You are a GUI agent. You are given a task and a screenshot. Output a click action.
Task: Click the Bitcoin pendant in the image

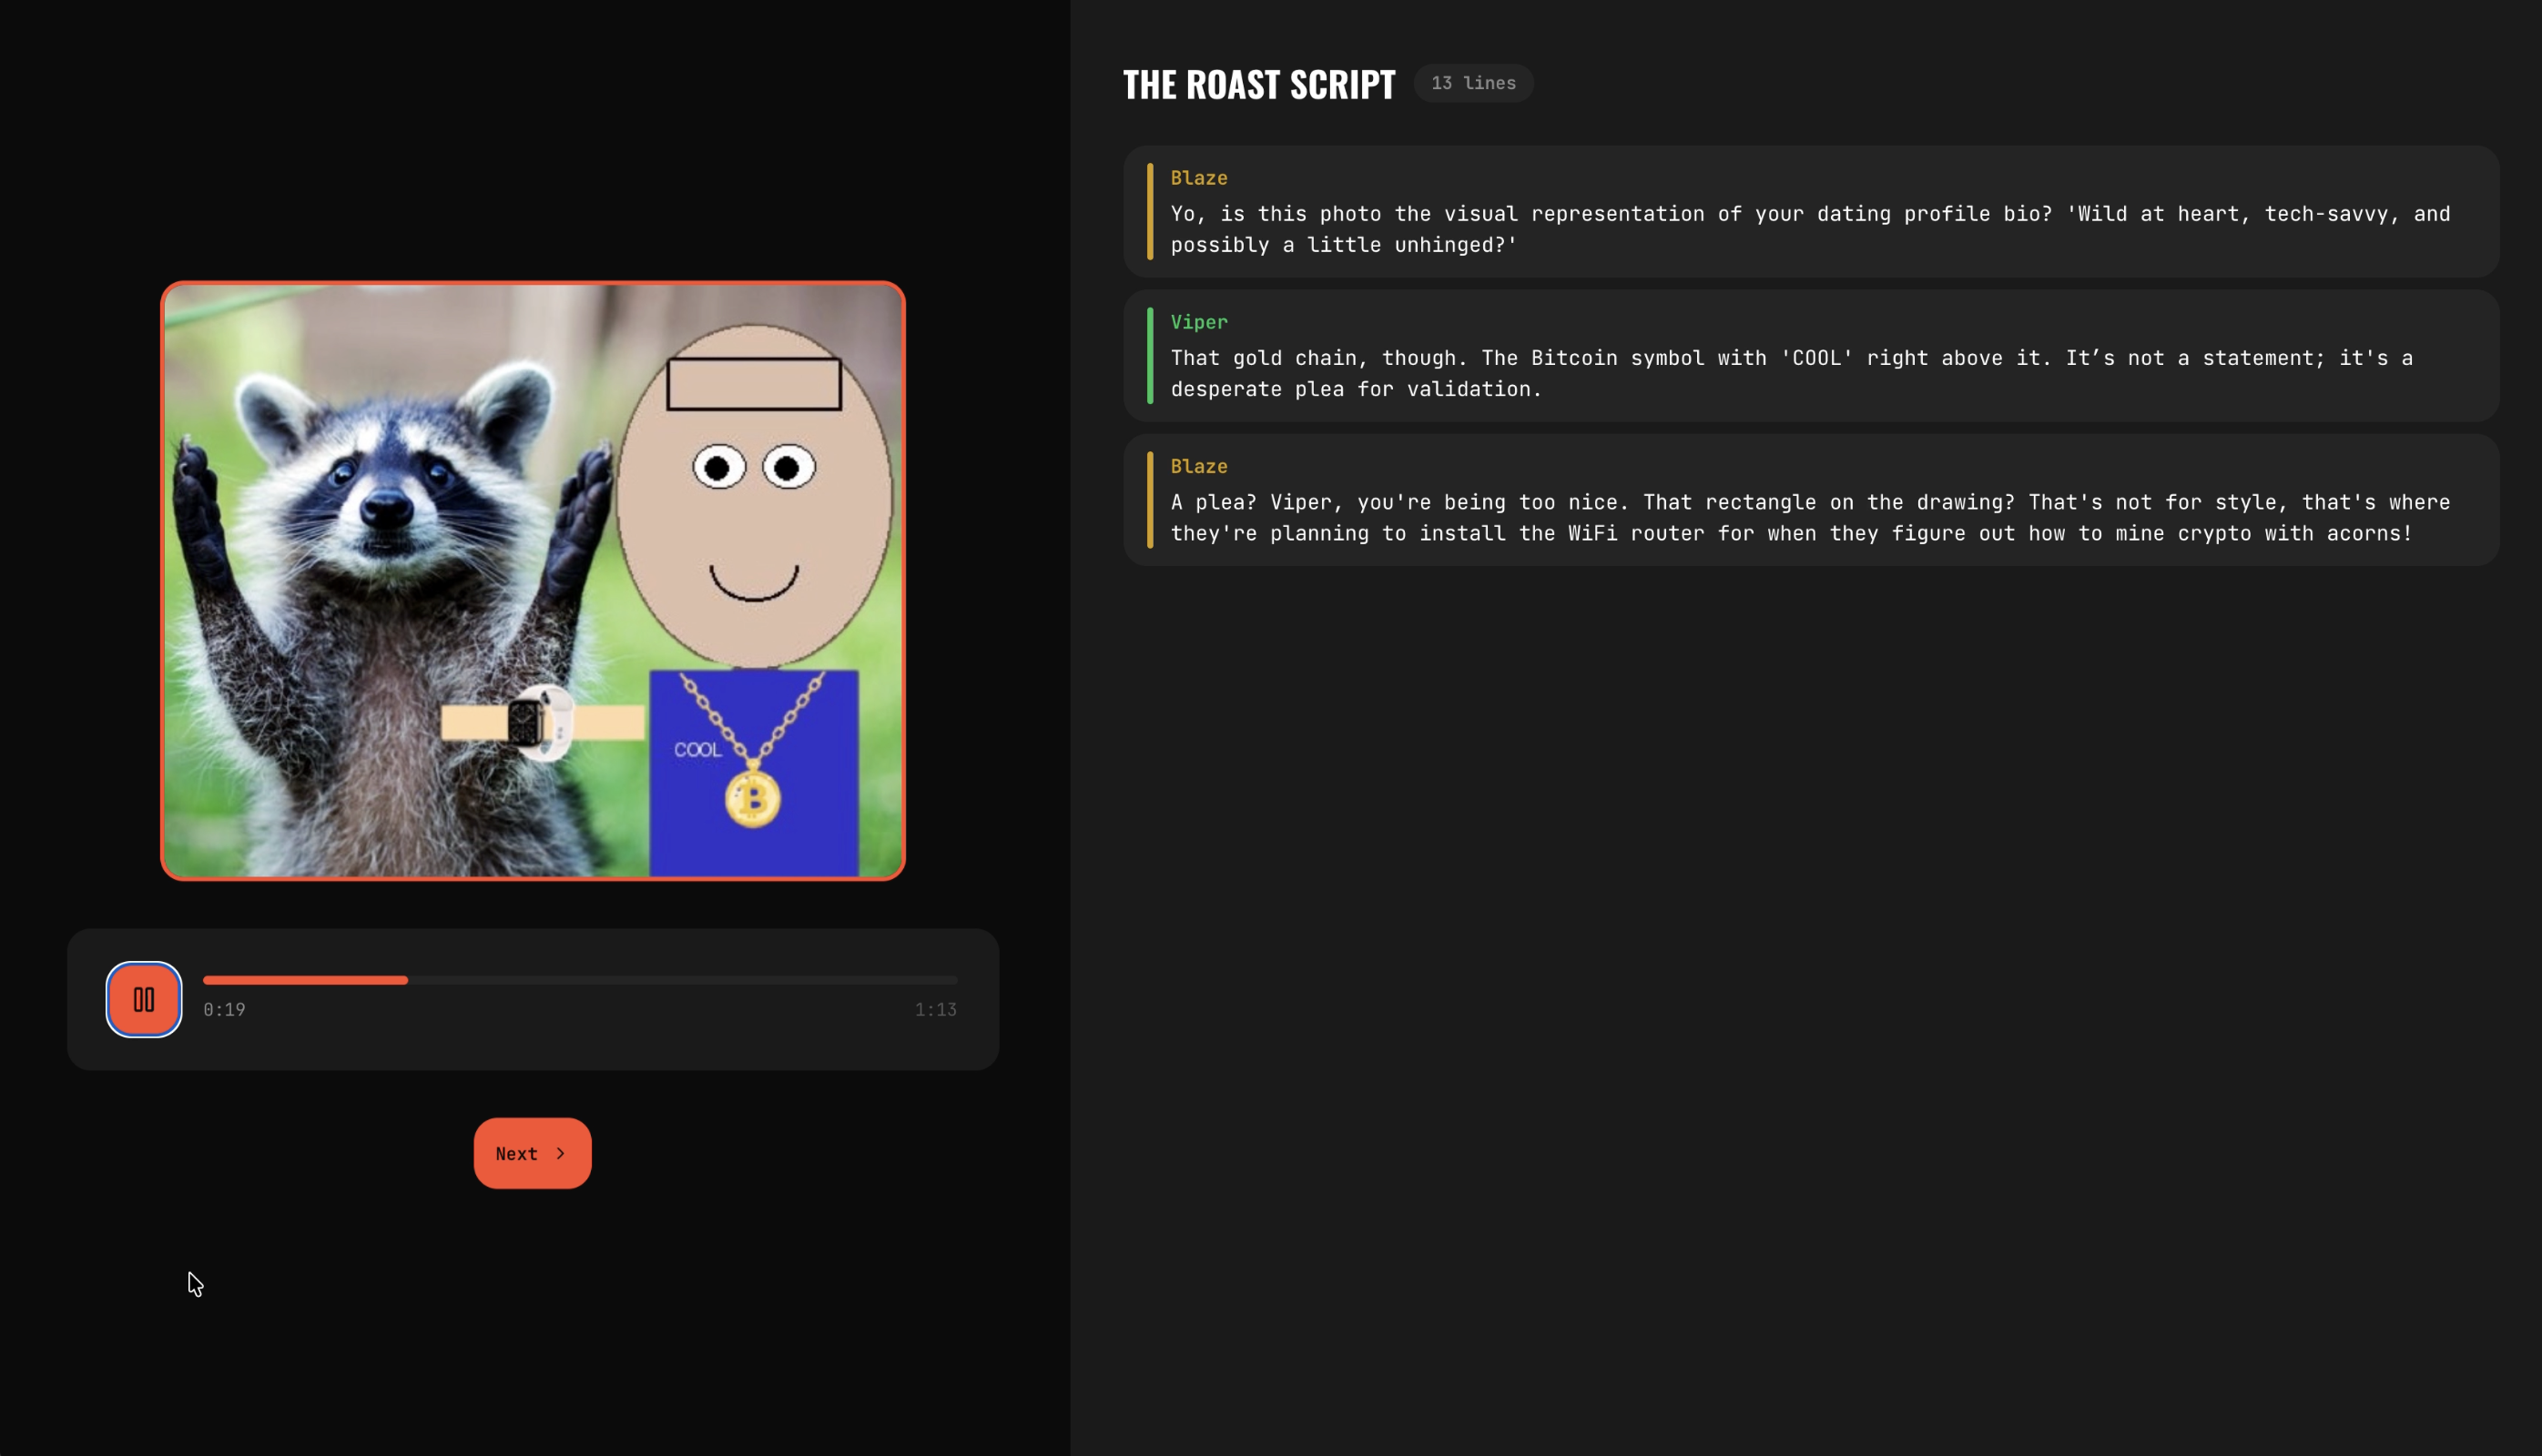coord(752,798)
